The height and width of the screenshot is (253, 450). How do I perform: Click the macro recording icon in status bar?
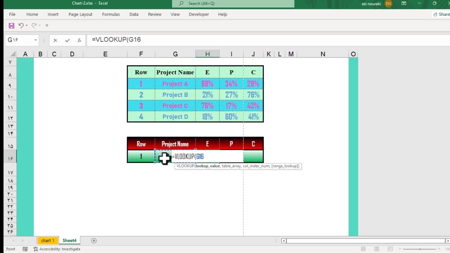25,249
